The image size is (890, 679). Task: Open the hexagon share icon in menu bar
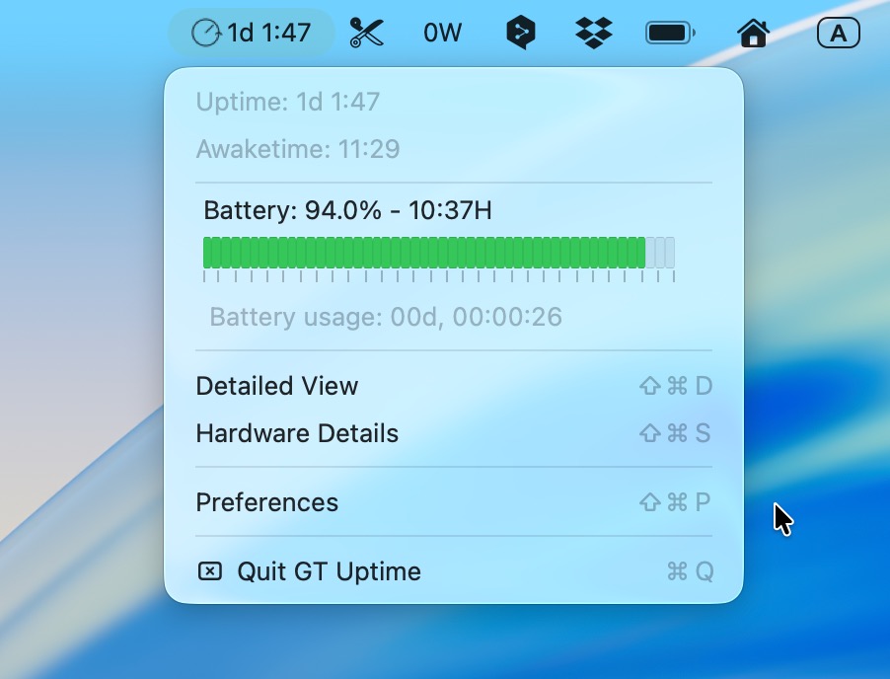(521, 33)
